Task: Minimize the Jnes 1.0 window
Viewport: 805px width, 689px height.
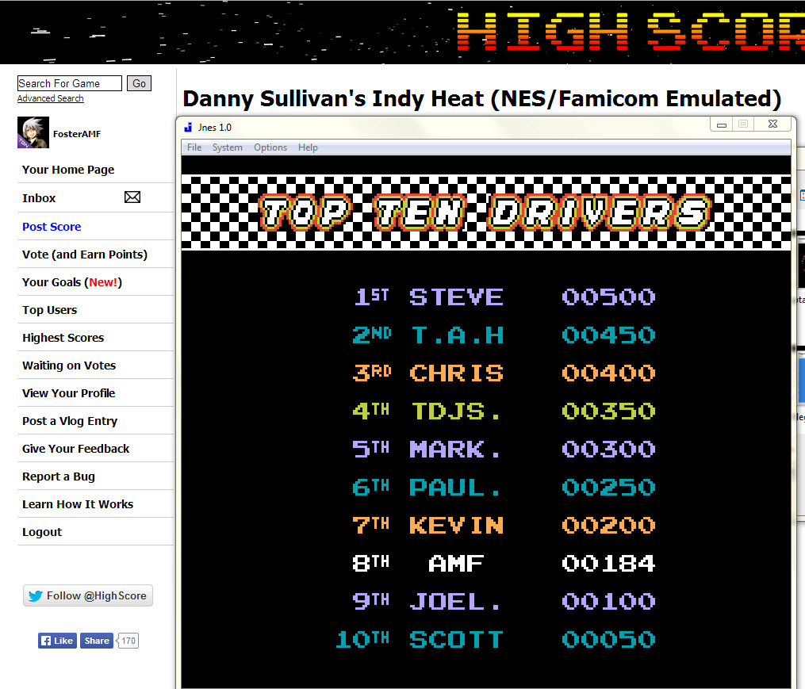Action: click(721, 124)
